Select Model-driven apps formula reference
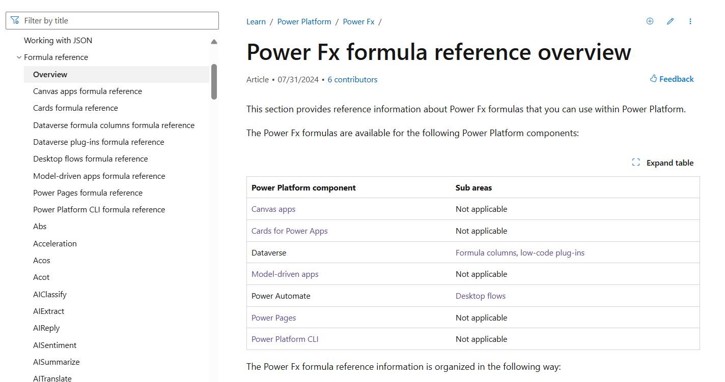Viewport: 725px width, 382px height. (99, 176)
